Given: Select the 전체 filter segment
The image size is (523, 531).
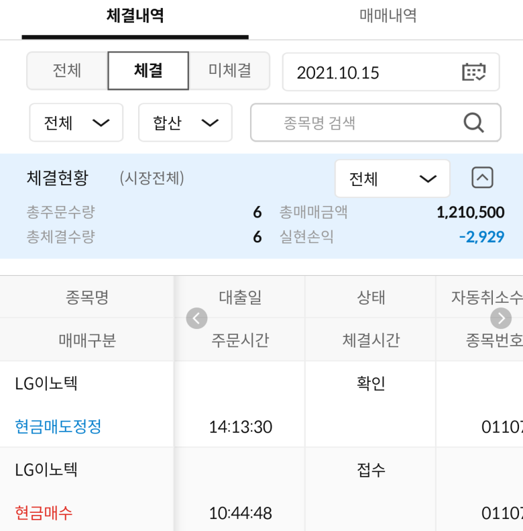Looking at the screenshot, I should pos(67,70).
